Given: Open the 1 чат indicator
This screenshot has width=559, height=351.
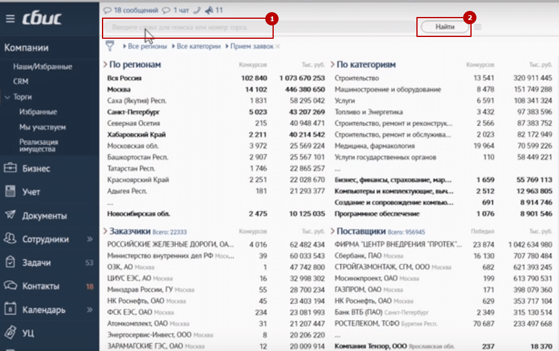Looking at the screenshot, I should click(175, 10).
